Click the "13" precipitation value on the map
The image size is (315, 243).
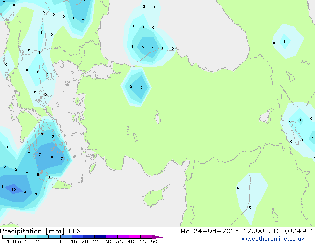click(x=13, y=189)
